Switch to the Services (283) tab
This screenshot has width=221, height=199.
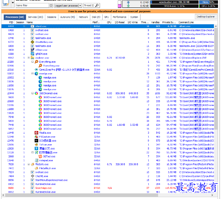tap(35, 17)
